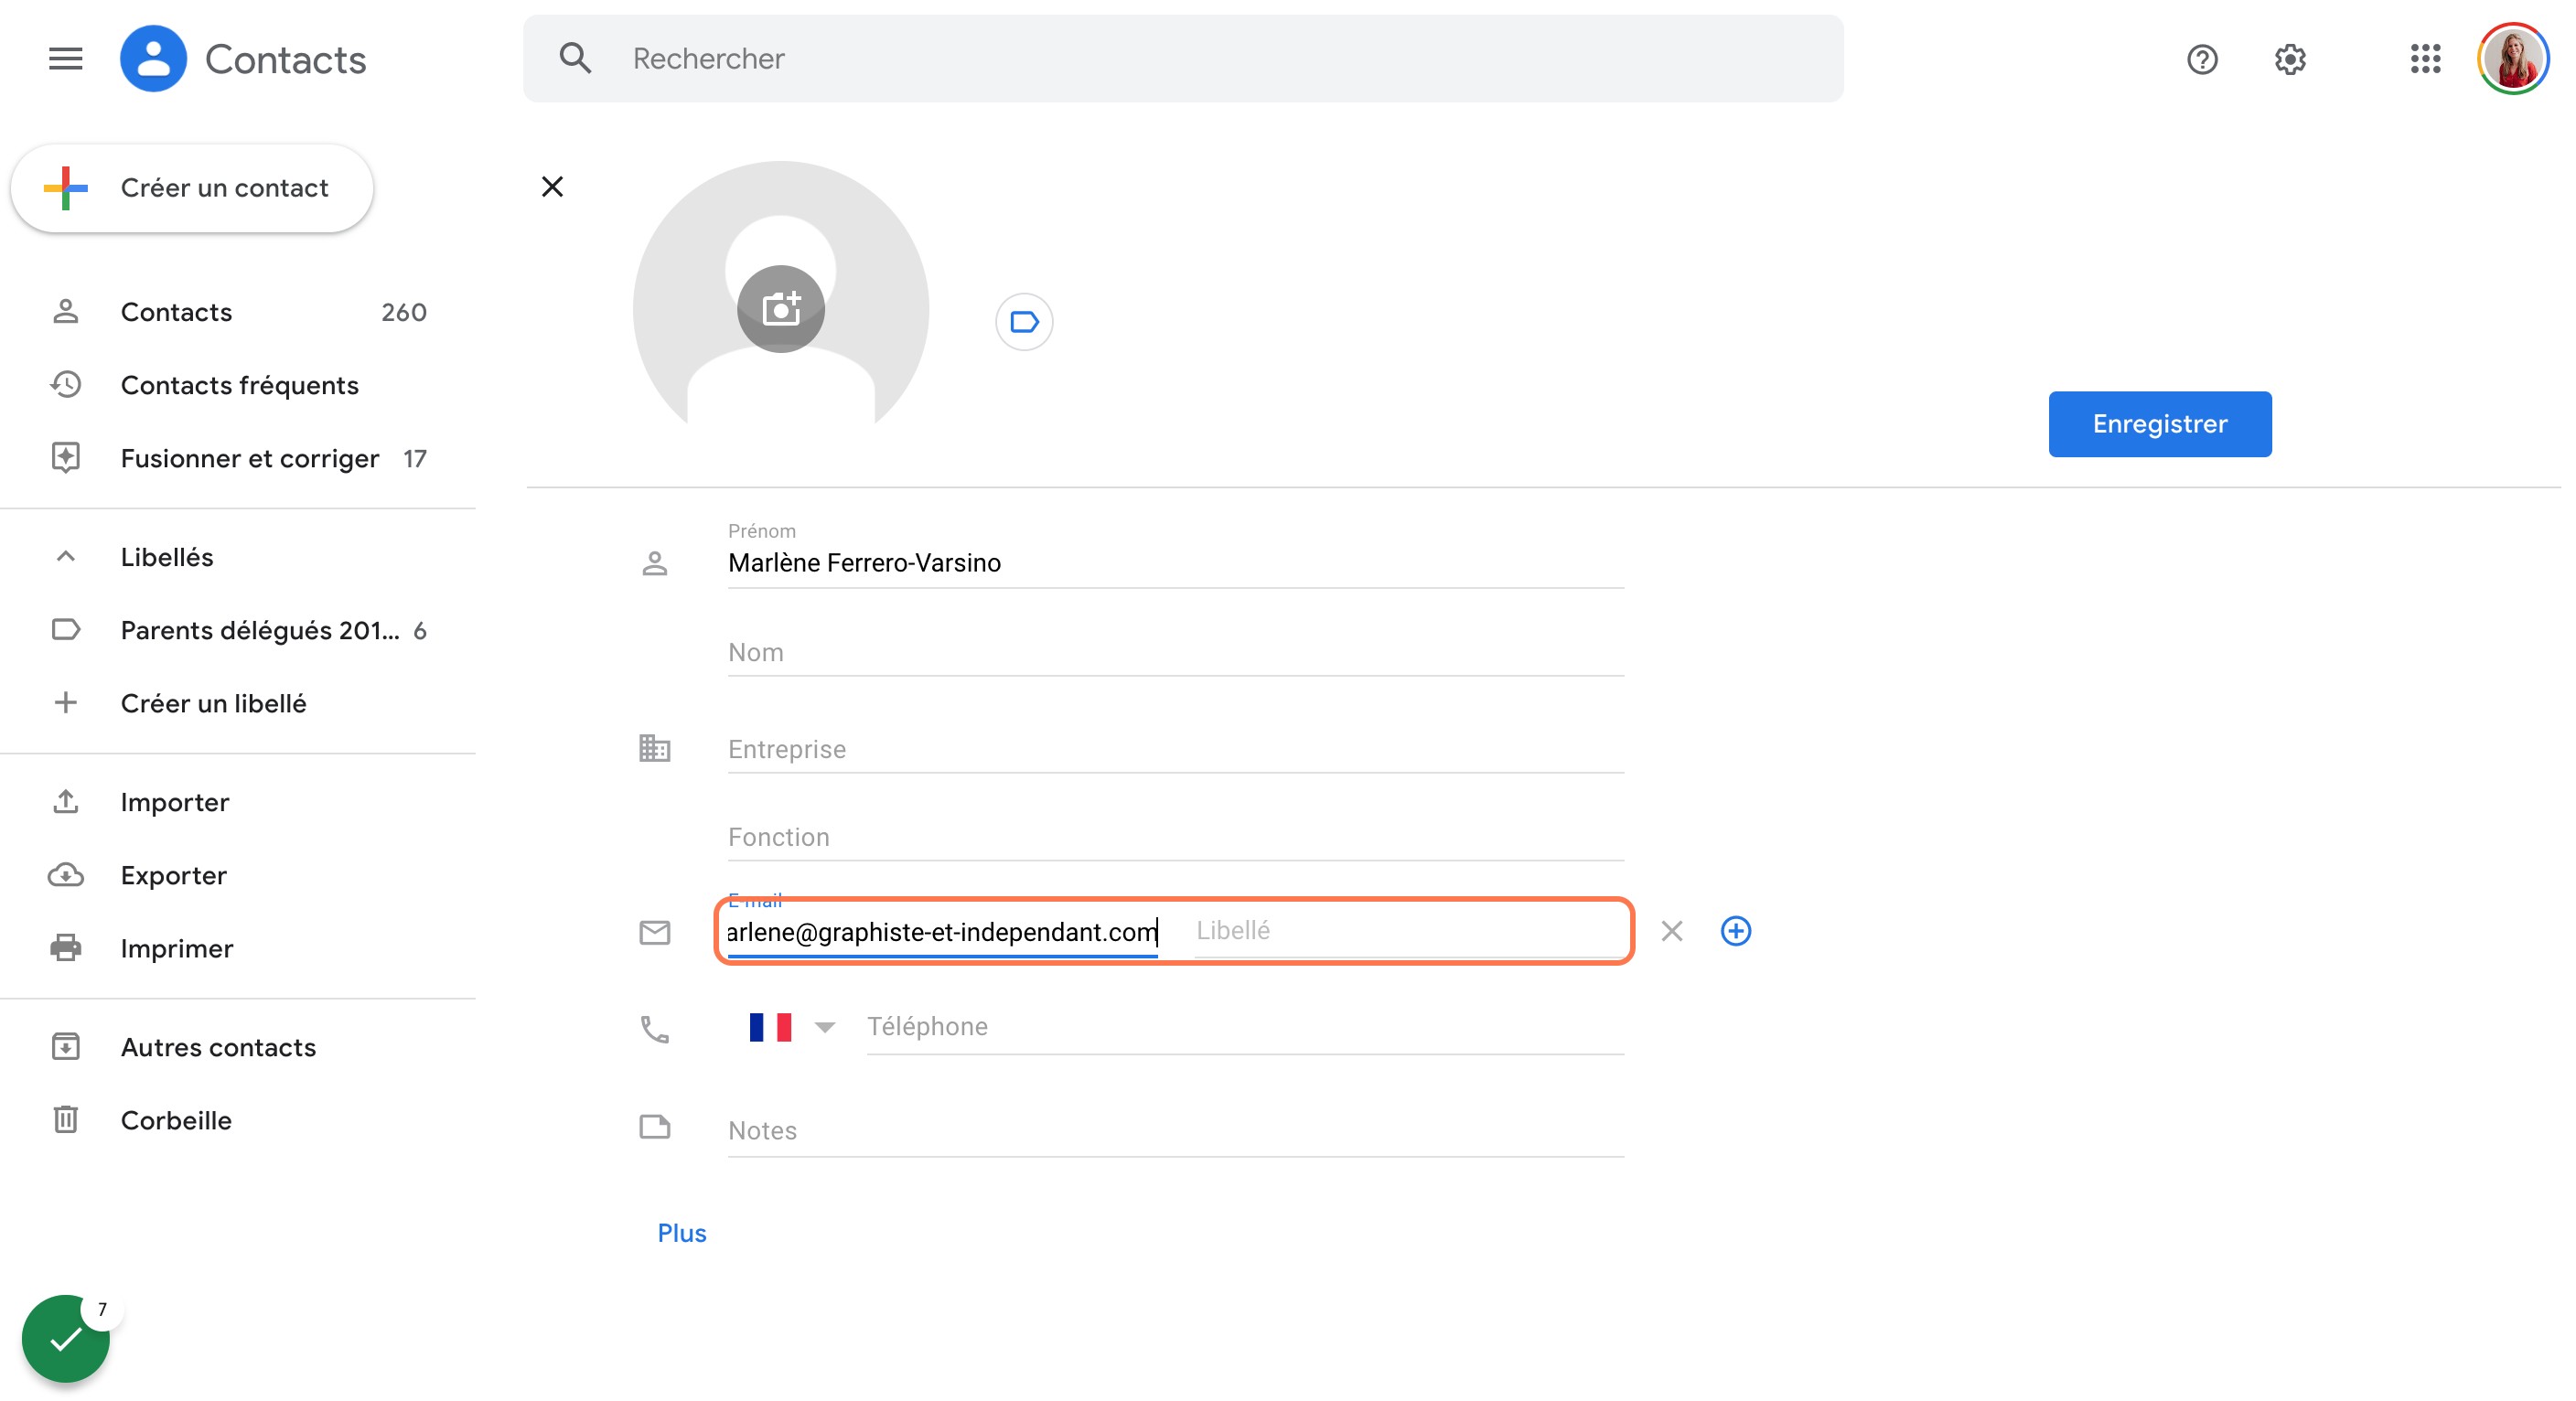The image size is (2576, 1401).
Task: Click Créer un libellé
Action: [x=238, y=703]
